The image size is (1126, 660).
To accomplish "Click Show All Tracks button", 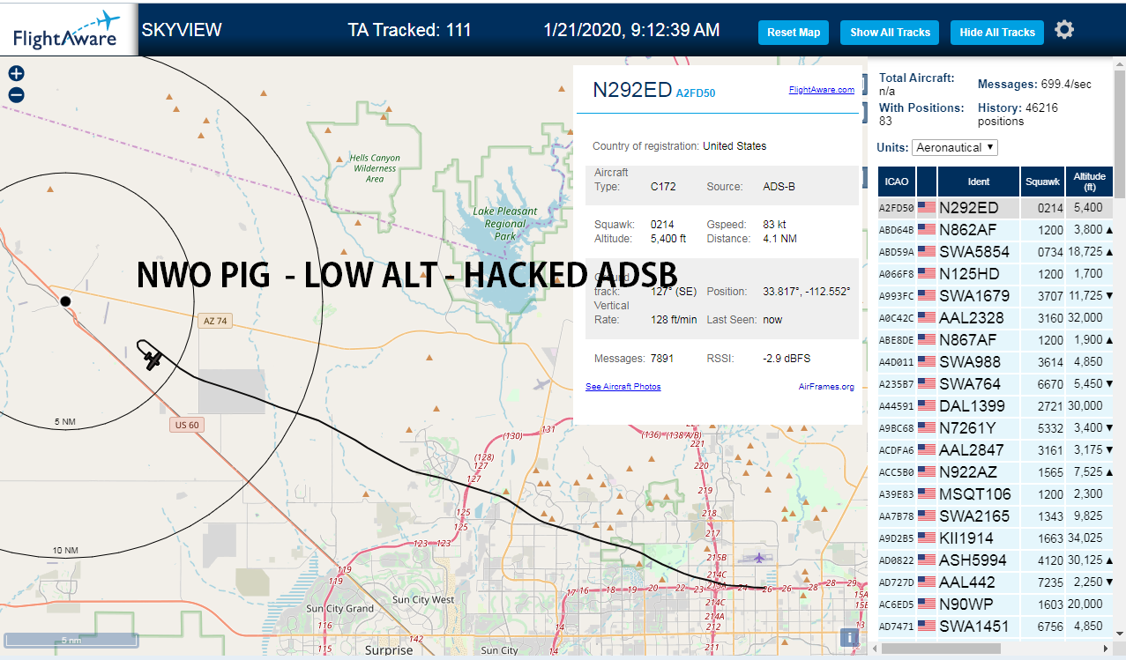I will (x=890, y=33).
